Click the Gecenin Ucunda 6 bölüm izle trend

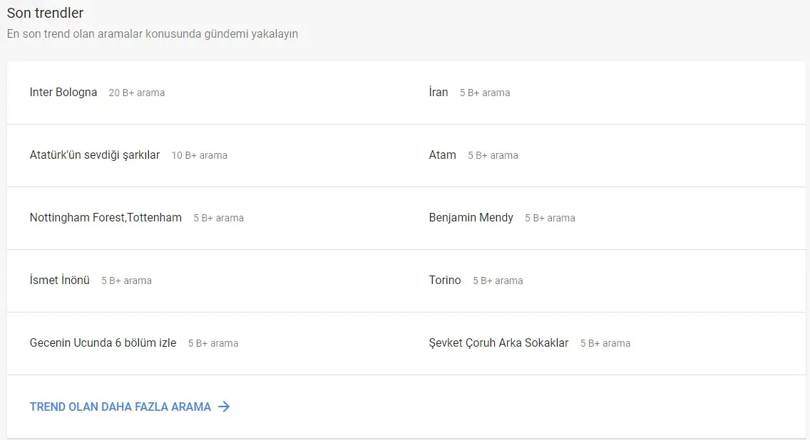[103, 343]
